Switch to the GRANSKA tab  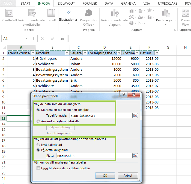(128, 3)
